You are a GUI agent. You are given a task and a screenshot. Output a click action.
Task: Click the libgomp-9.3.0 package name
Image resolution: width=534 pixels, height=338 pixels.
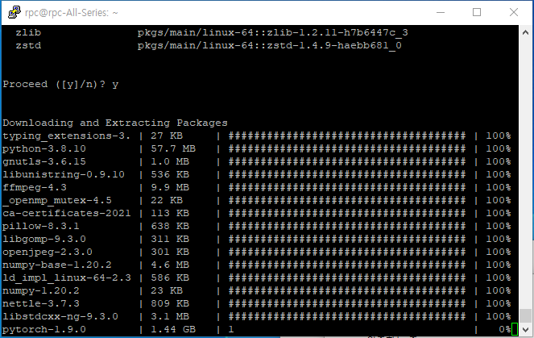point(44,239)
